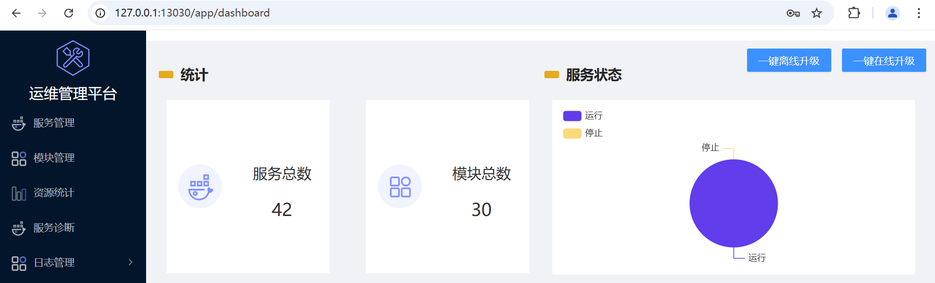The width and height of the screenshot is (935, 283).
Task: Click the 服务诊断 sidebar icon
Action: [19, 228]
